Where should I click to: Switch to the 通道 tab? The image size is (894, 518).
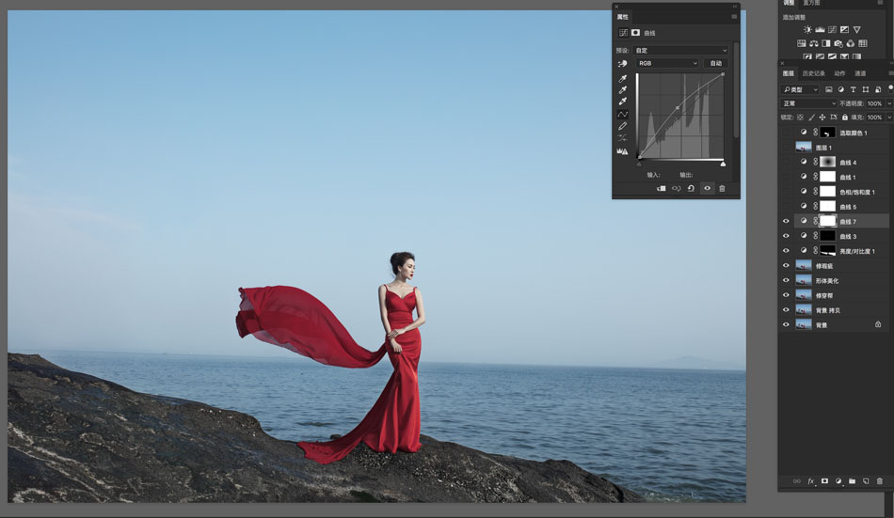pyautogui.click(x=860, y=73)
